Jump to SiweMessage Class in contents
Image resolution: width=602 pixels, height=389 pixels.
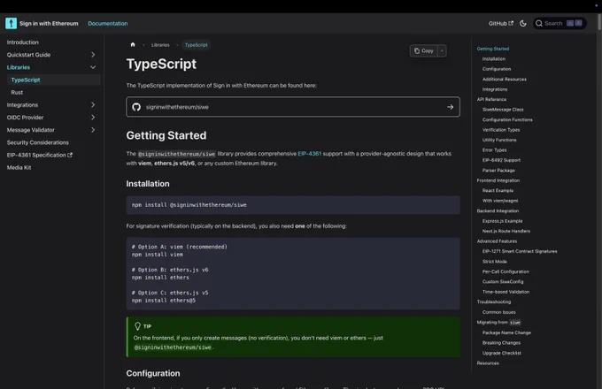coord(503,110)
